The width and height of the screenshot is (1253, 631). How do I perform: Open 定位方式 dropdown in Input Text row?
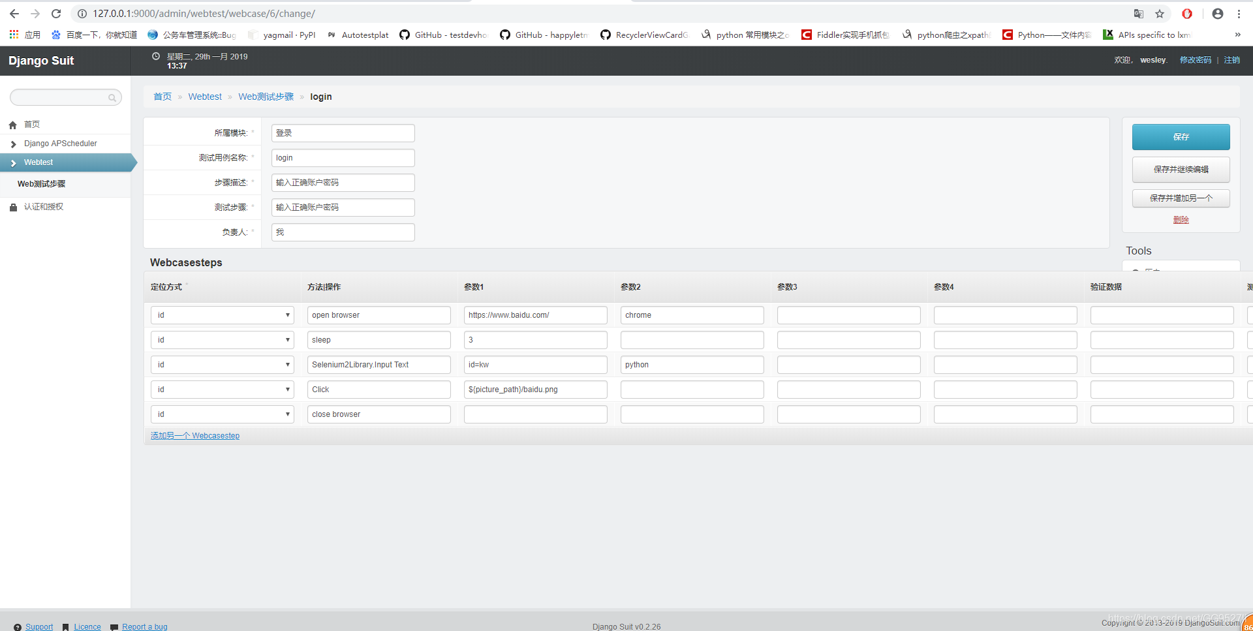(223, 365)
